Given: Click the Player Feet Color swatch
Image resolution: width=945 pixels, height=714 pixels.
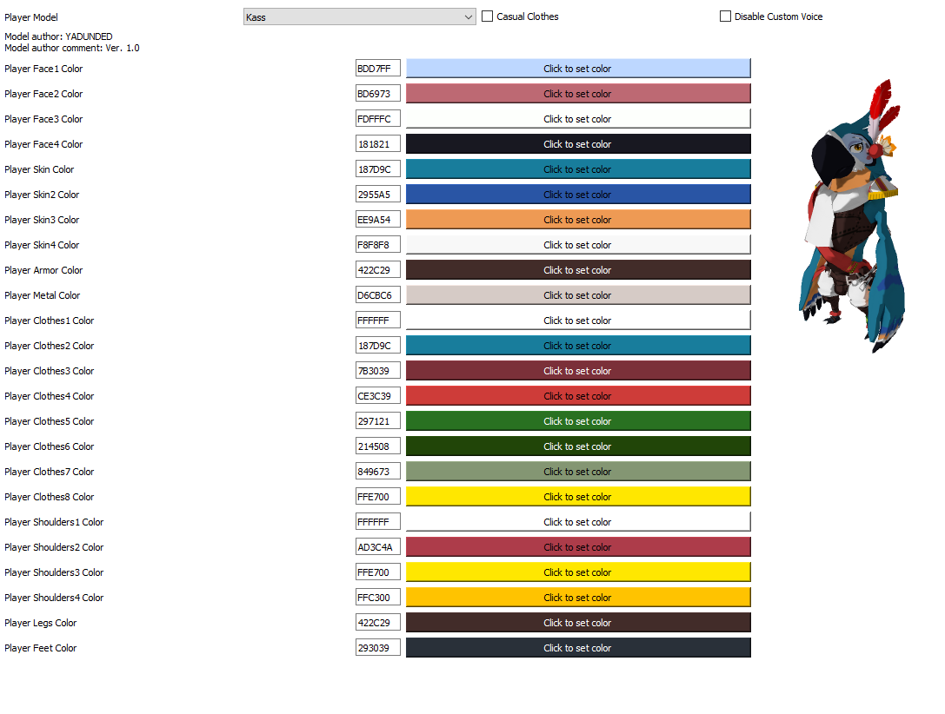Looking at the screenshot, I should 578,648.
